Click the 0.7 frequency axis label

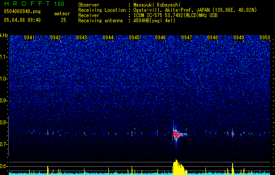(3, 144)
